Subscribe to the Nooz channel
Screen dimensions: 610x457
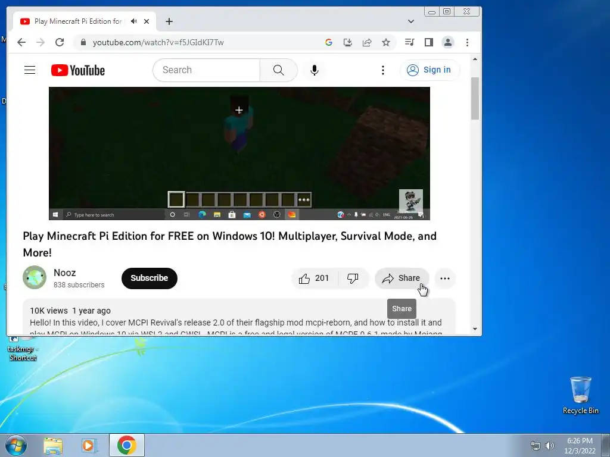point(150,278)
